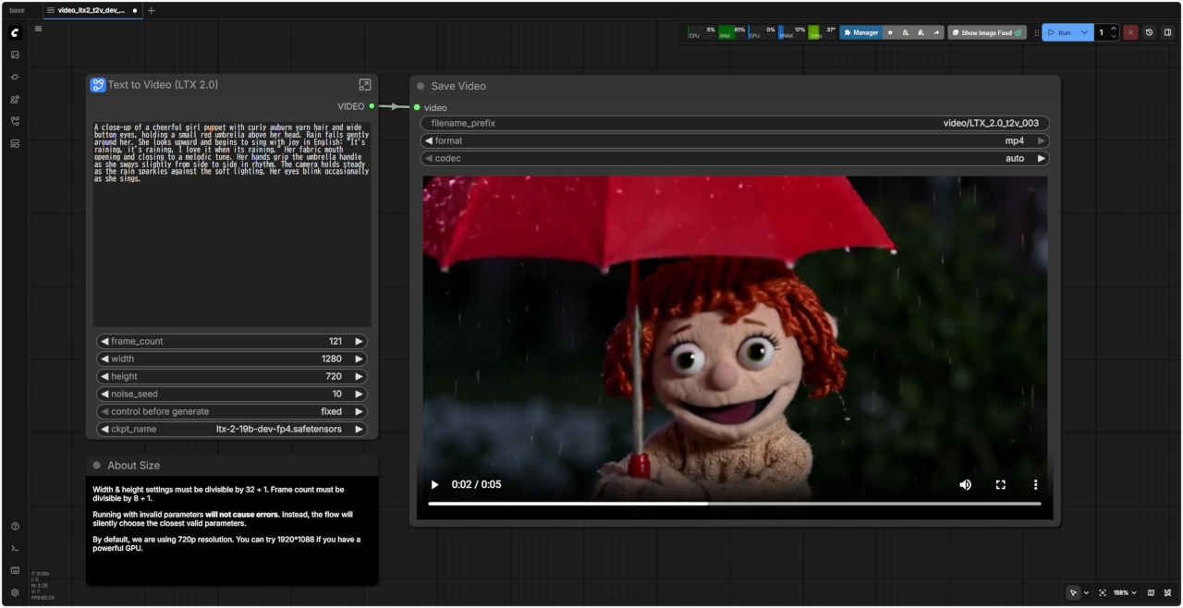Collapse the Save Video node via its dot
Image resolution: width=1183 pixels, height=608 pixels.
[421, 86]
